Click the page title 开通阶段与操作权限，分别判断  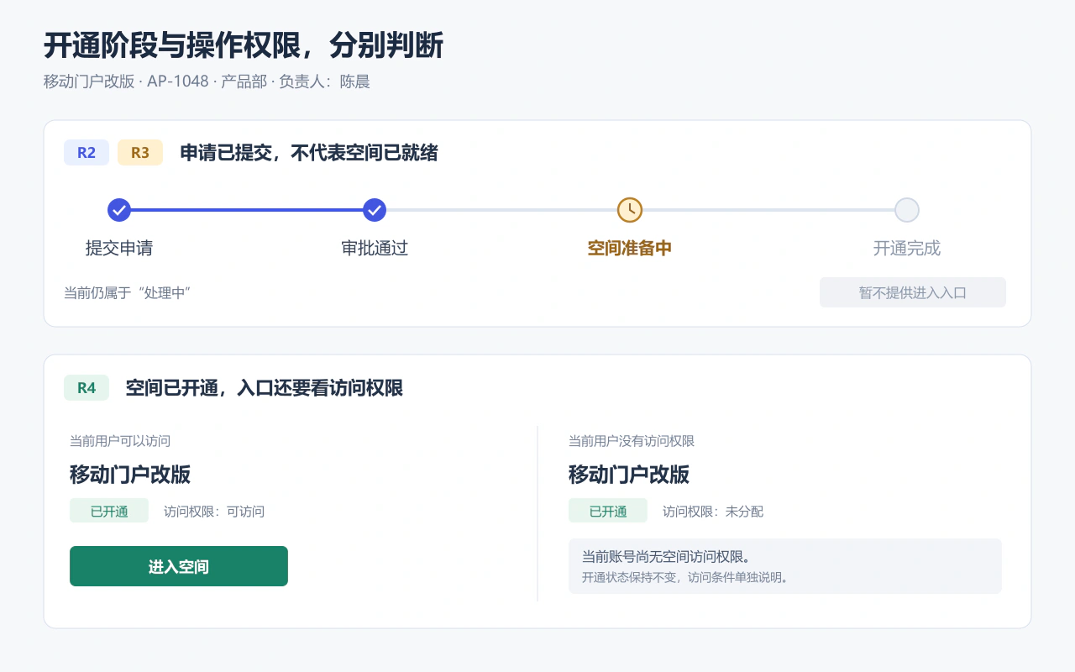[244, 45]
